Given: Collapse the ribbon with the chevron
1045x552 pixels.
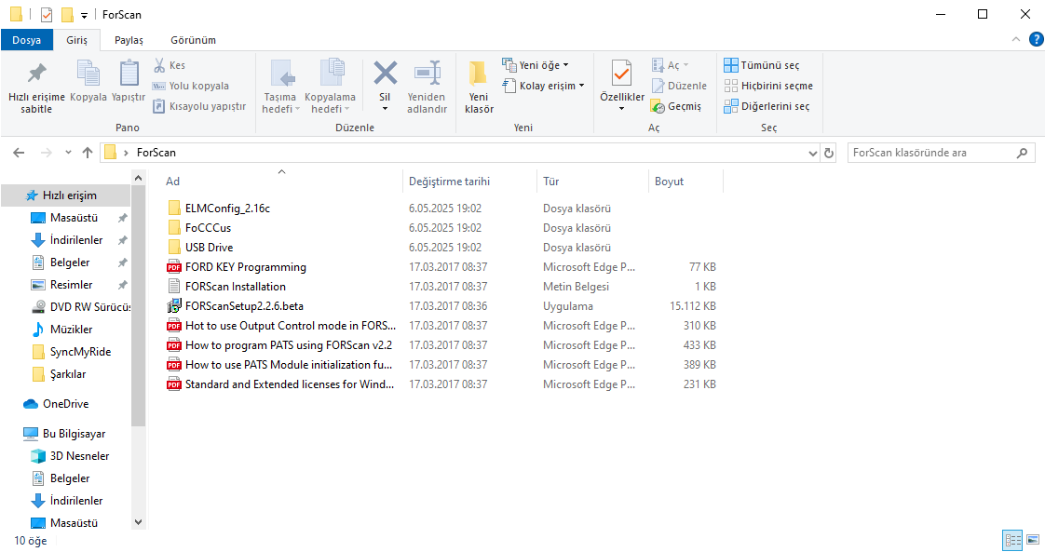Looking at the screenshot, I should [x=1016, y=40].
